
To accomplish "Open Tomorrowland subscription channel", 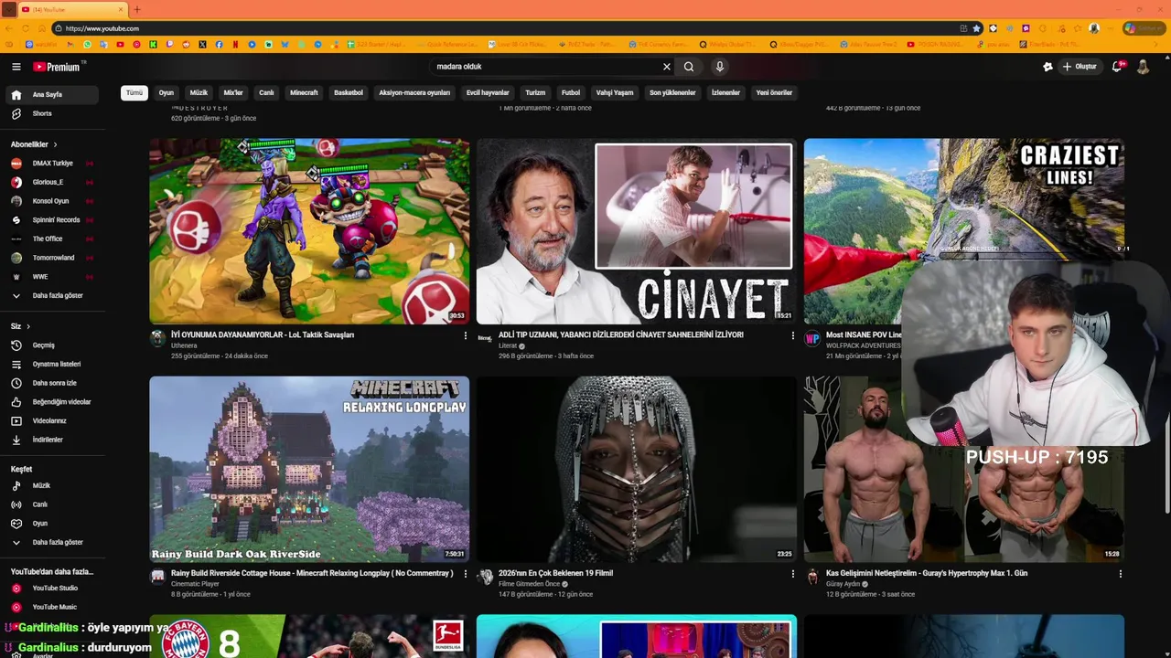I will (53, 258).
